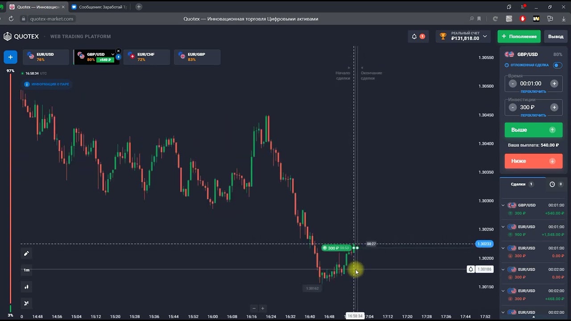571x321 pixels.
Task: Open the browser menu with red dot
Action: click(523, 7)
